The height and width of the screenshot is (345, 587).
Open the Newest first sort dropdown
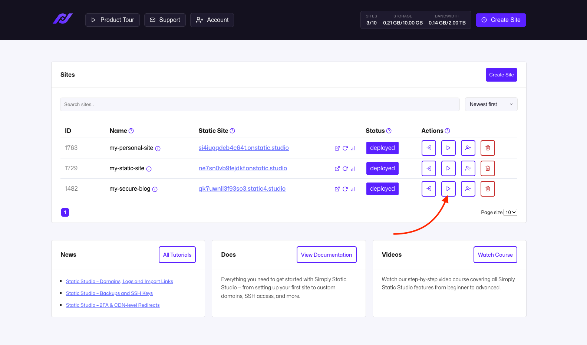click(491, 105)
